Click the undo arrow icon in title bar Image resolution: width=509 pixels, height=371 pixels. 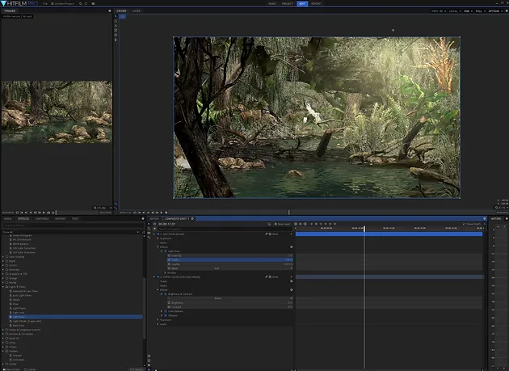(80, 3)
